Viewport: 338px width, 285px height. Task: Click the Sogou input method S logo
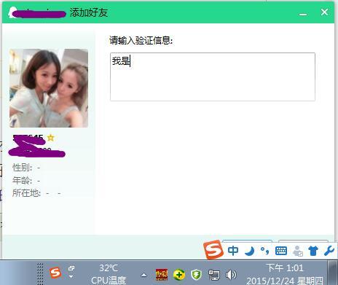pyautogui.click(x=213, y=249)
